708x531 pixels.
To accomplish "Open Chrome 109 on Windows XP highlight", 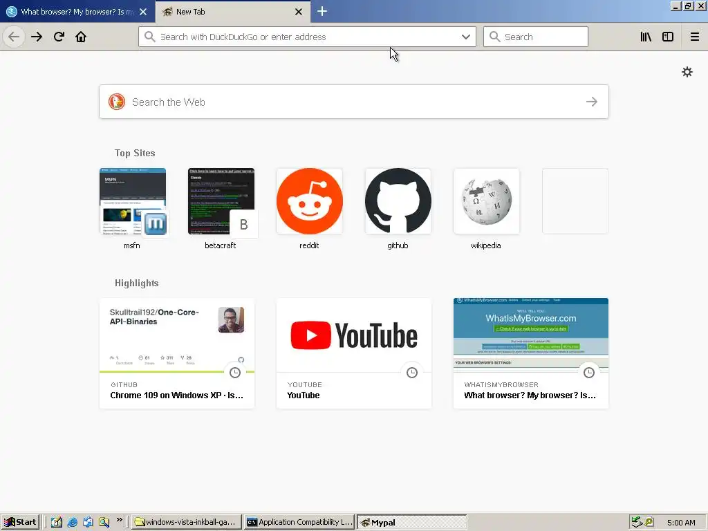I will click(x=177, y=353).
